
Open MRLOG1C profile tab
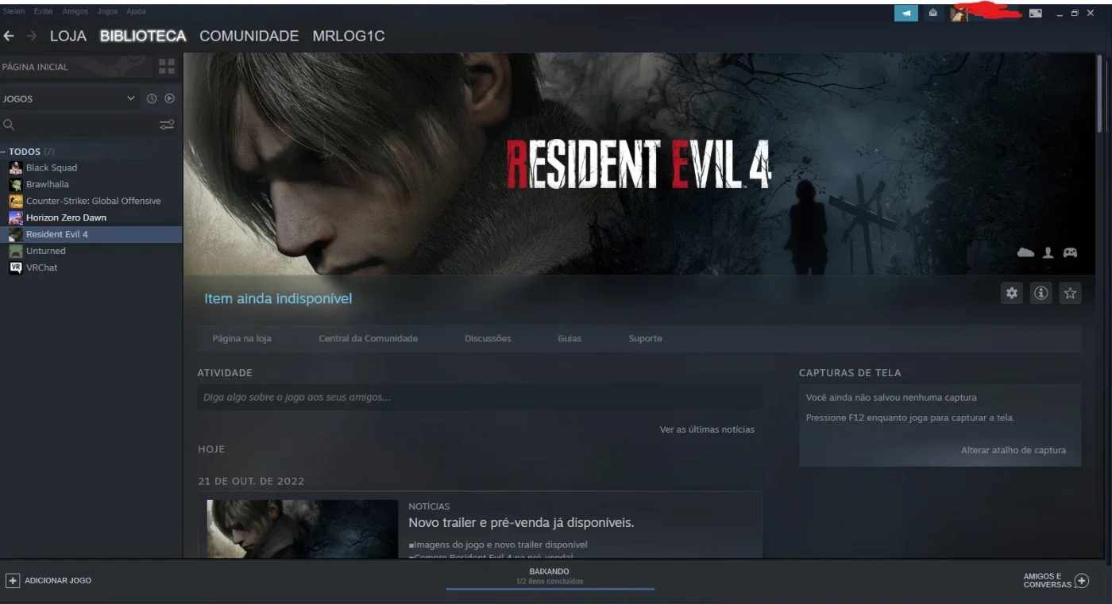pyautogui.click(x=349, y=36)
